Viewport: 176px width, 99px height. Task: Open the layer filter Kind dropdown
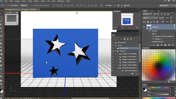(x=147, y=14)
